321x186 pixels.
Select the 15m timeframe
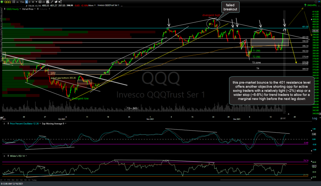click(x=22, y=2)
